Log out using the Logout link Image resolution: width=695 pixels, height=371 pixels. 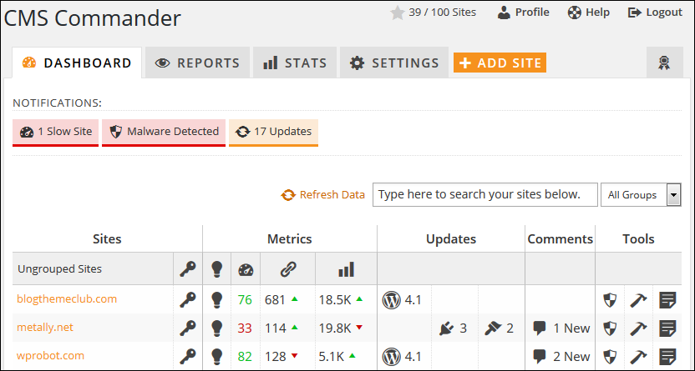(x=655, y=13)
